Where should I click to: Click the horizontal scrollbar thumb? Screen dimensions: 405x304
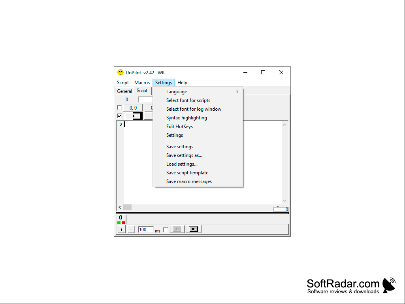(127, 207)
